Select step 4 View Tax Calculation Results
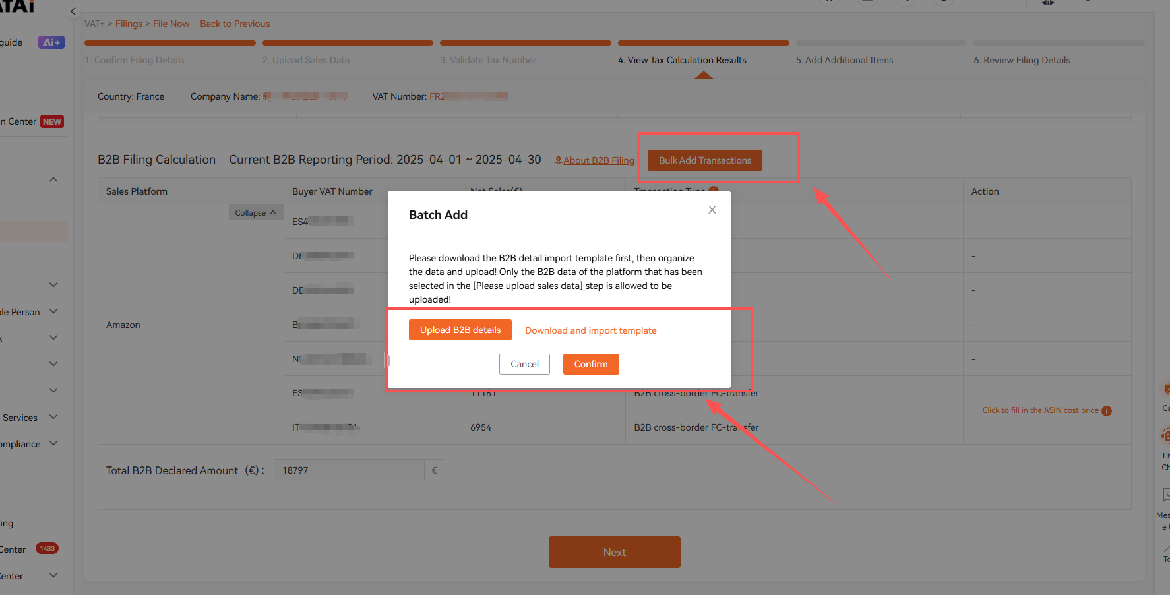This screenshot has width=1170, height=595. 682,60
